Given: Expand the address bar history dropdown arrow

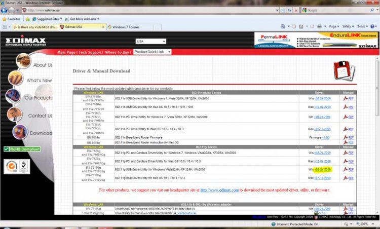Looking at the screenshot, I should coord(277,10).
